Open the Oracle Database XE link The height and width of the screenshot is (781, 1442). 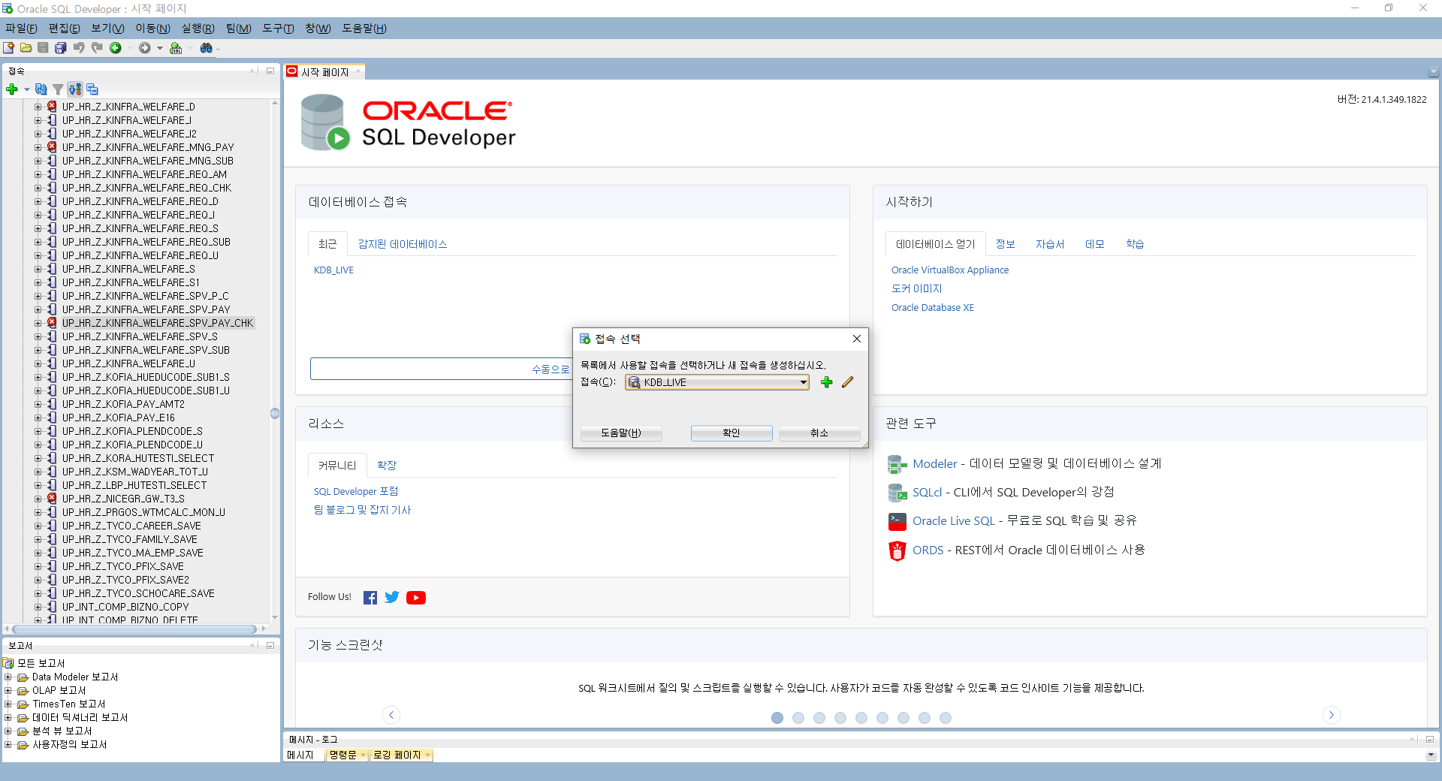932,308
